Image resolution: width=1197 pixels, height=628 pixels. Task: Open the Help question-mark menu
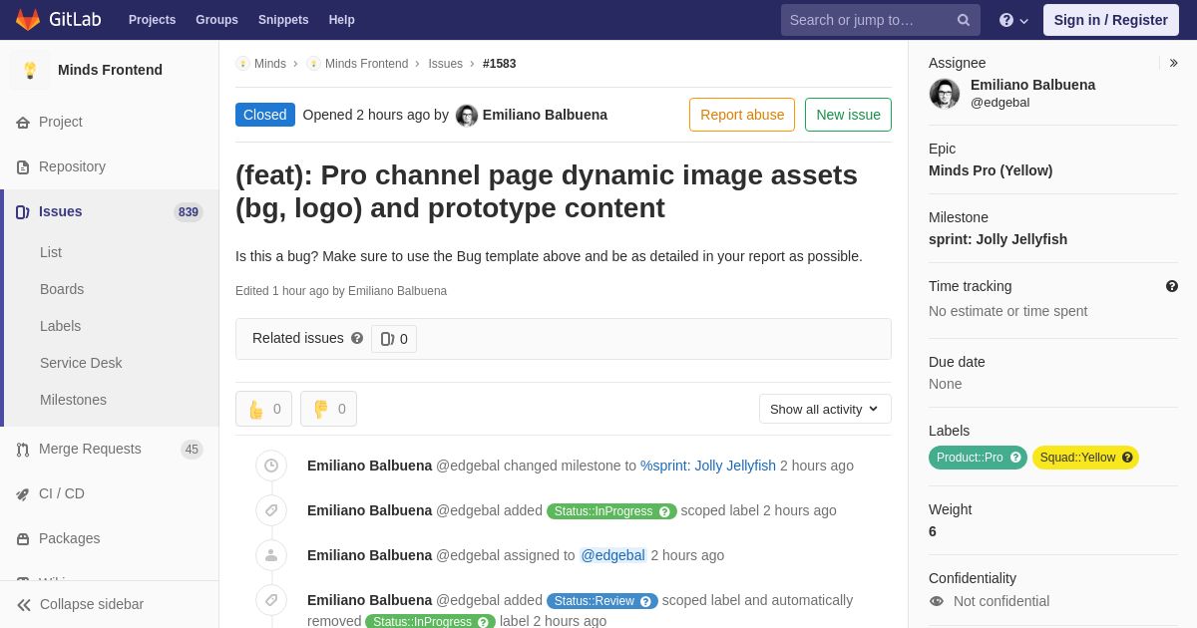pos(1013,20)
